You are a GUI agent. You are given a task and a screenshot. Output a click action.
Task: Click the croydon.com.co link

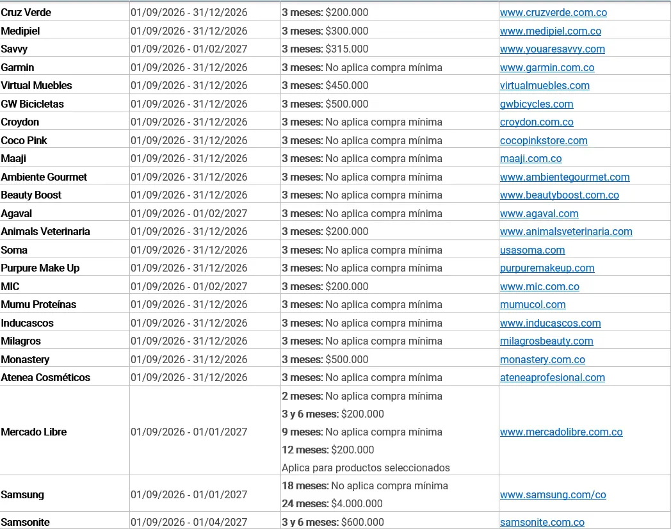coord(536,122)
